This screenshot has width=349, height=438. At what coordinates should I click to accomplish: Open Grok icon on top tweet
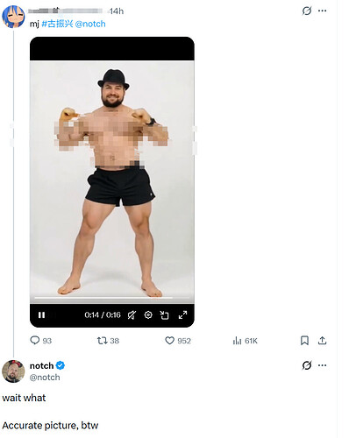click(x=307, y=11)
